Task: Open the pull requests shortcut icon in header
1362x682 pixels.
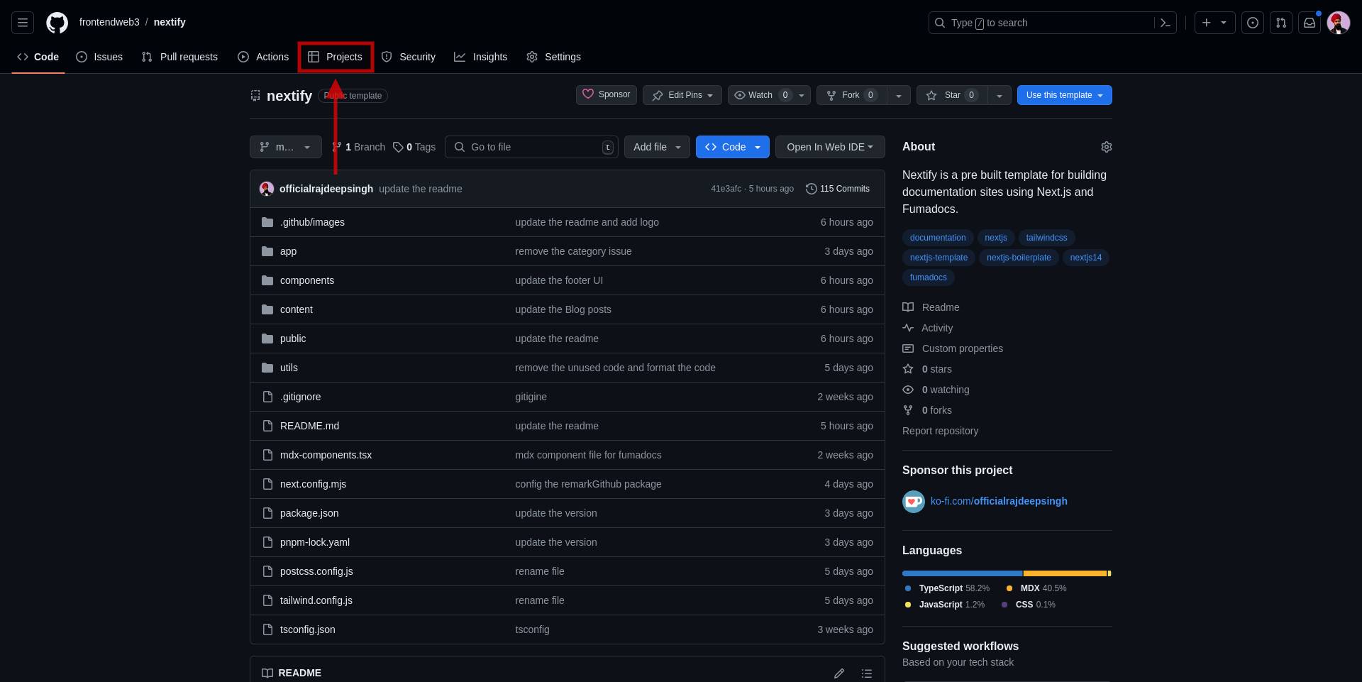Action: tap(1281, 23)
